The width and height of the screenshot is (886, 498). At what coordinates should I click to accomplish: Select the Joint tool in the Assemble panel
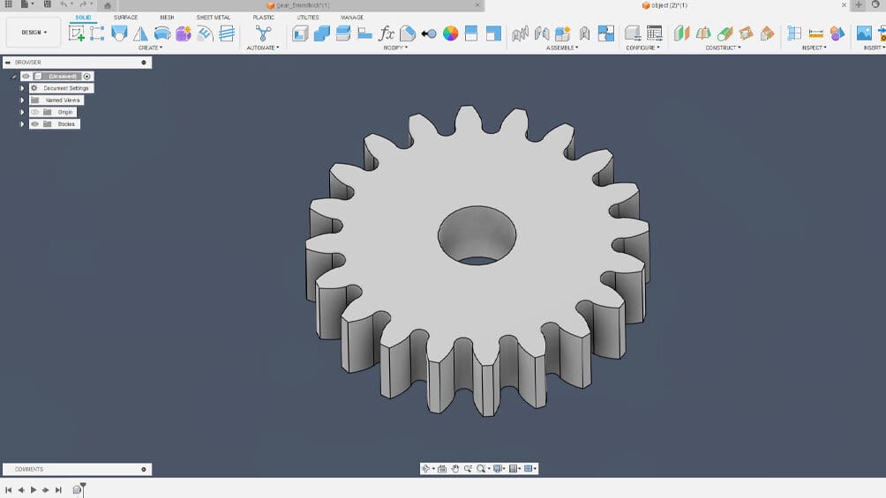[520, 33]
